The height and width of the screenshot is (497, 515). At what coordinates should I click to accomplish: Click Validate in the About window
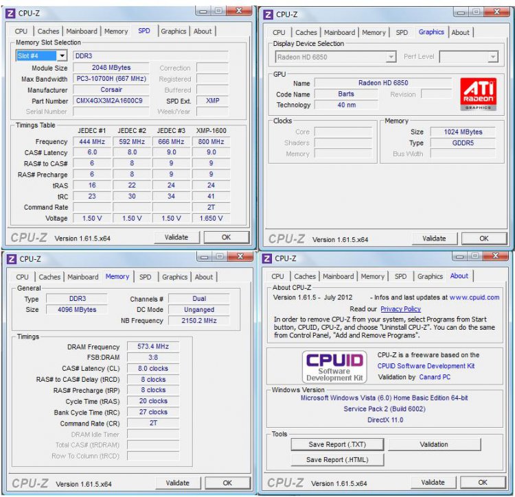pyautogui.click(x=433, y=482)
